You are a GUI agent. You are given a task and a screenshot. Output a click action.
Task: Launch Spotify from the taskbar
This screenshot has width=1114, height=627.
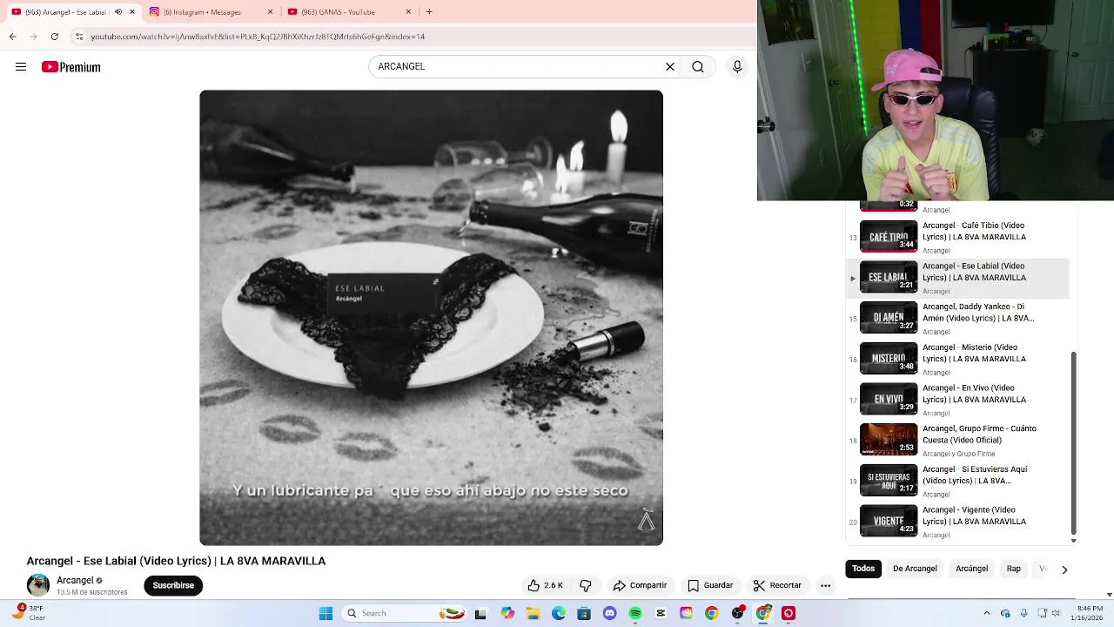coord(635,613)
